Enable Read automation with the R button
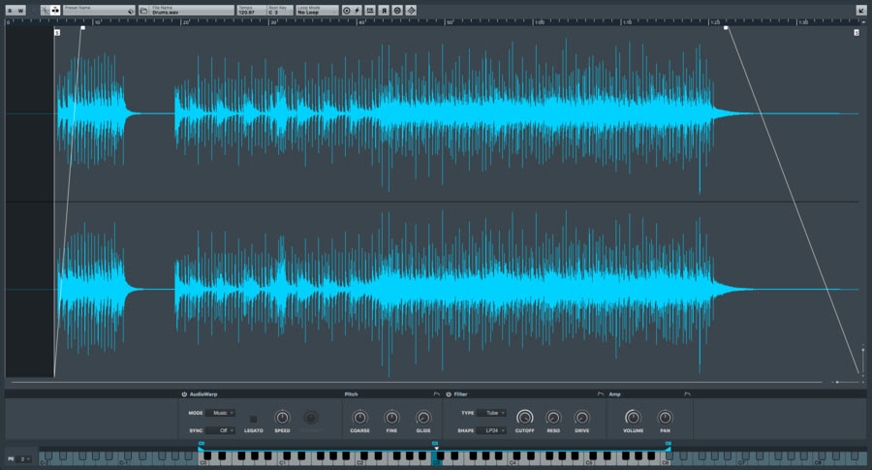This screenshot has width=872, height=470. [x=10, y=11]
